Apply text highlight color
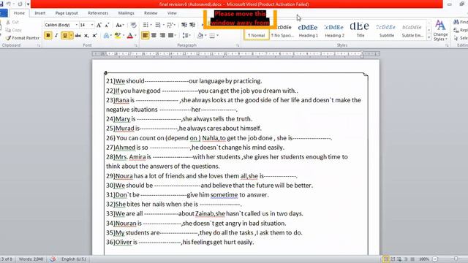Viewport: 468px width, 263px height. (x=117, y=36)
